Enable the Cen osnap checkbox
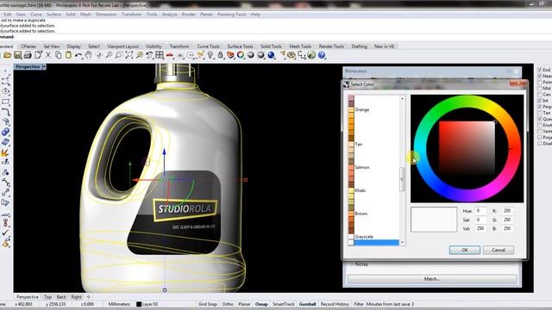Viewport: 552px width, 310px height. coord(540,94)
